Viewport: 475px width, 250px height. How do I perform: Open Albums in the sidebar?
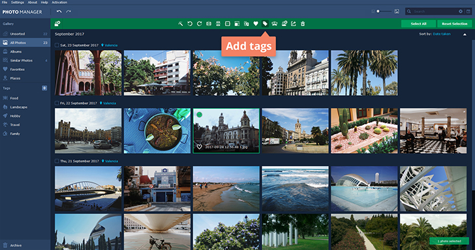(x=25, y=51)
